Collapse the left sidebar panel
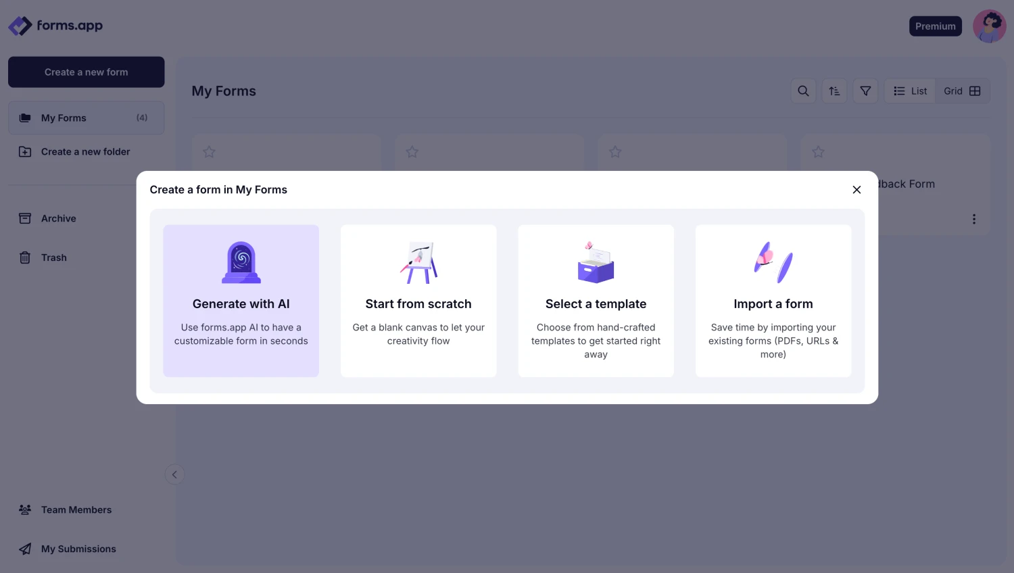1014x573 pixels. [175, 474]
